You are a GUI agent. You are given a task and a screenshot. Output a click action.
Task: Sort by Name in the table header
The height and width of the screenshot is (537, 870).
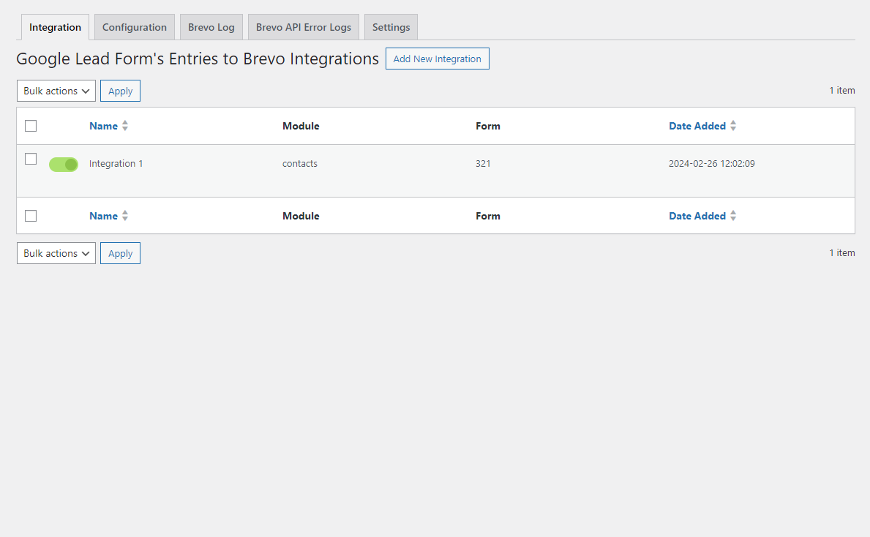(x=104, y=126)
